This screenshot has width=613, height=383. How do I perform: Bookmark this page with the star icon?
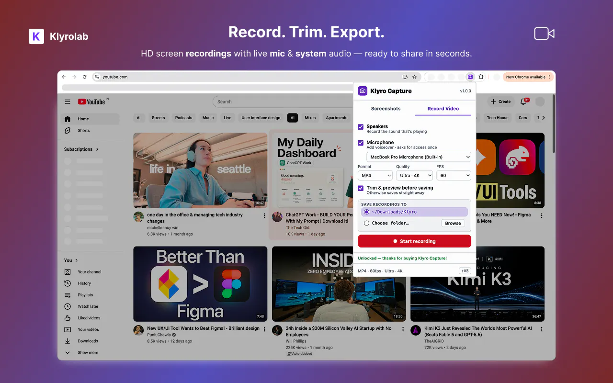[414, 77]
